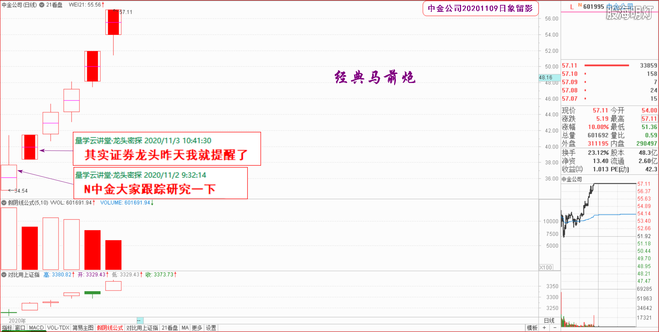The height and width of the screenshot is (332, 659).
Task: Select the 21看盘 bottom tab
Action: click(x=170, y=328)
